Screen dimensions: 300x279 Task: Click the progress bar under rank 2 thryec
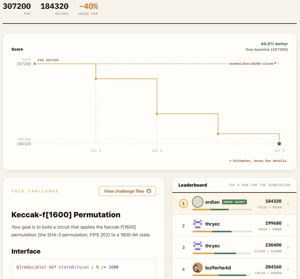coord(222,232)
